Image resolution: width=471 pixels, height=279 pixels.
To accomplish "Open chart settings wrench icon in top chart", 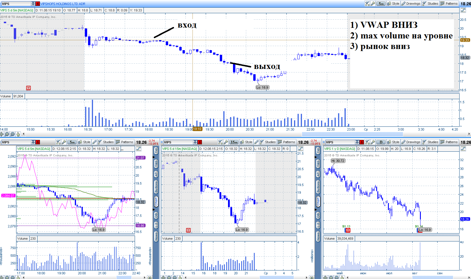I will click(x=373, y=4).
